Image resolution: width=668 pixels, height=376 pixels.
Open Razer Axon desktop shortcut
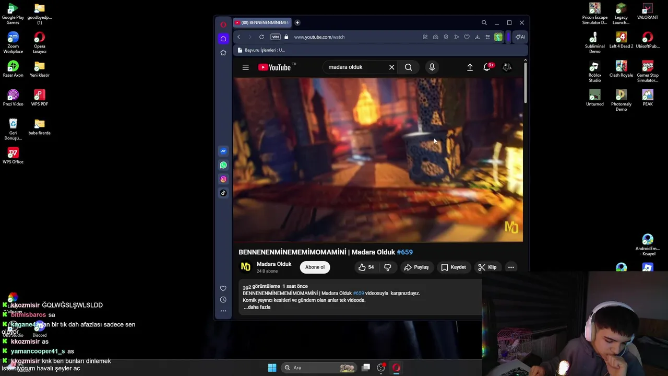pos(13,69)
